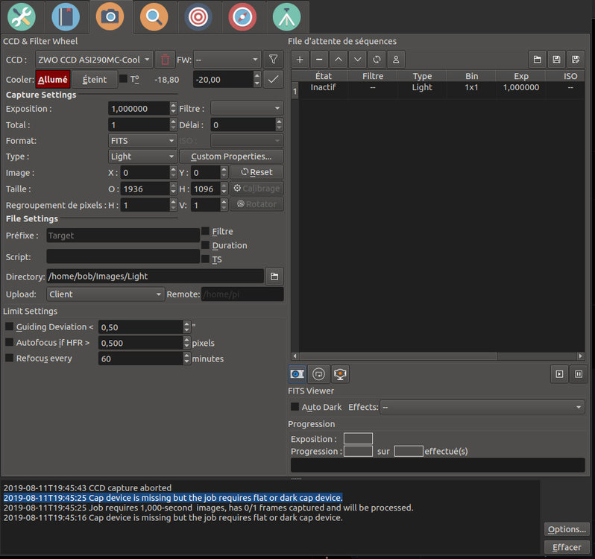Open the Setup module tab with wrench icon

coord(22,16)
